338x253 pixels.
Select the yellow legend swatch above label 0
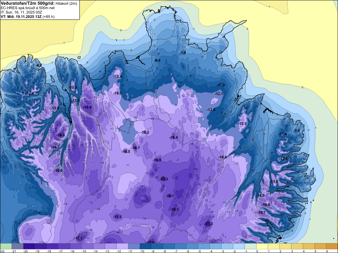click(262, 246)
